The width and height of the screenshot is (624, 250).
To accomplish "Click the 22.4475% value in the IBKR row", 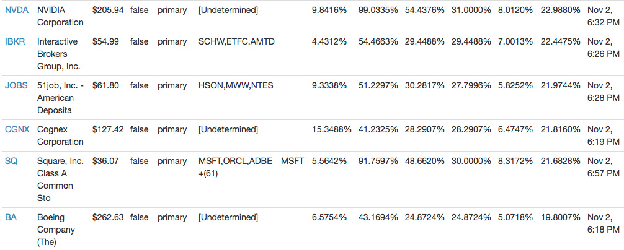I will coord(560,41).
